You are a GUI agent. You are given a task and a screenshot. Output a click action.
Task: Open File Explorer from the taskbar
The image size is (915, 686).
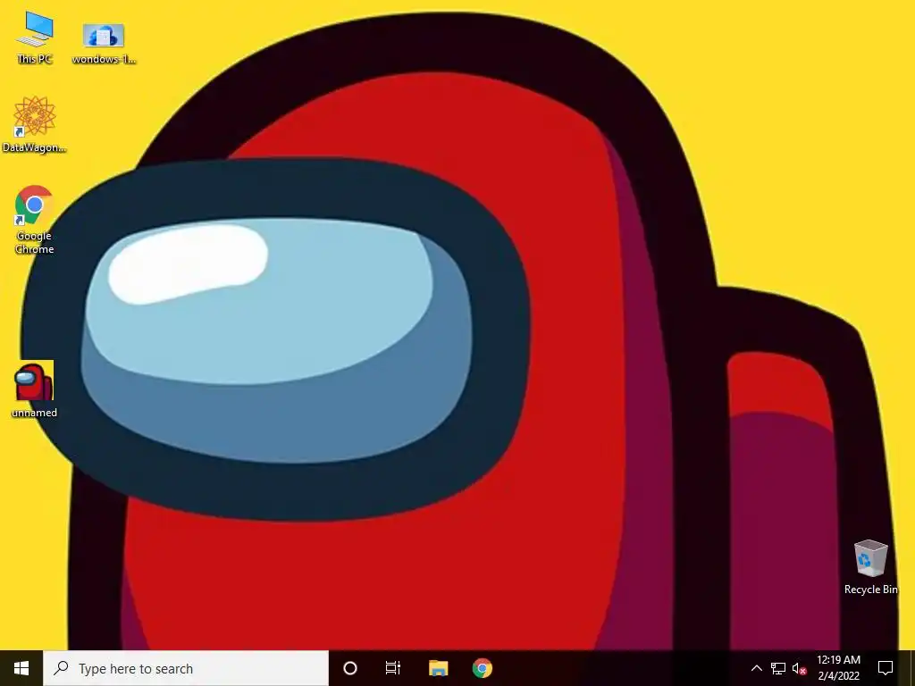[x=438, y=668]
